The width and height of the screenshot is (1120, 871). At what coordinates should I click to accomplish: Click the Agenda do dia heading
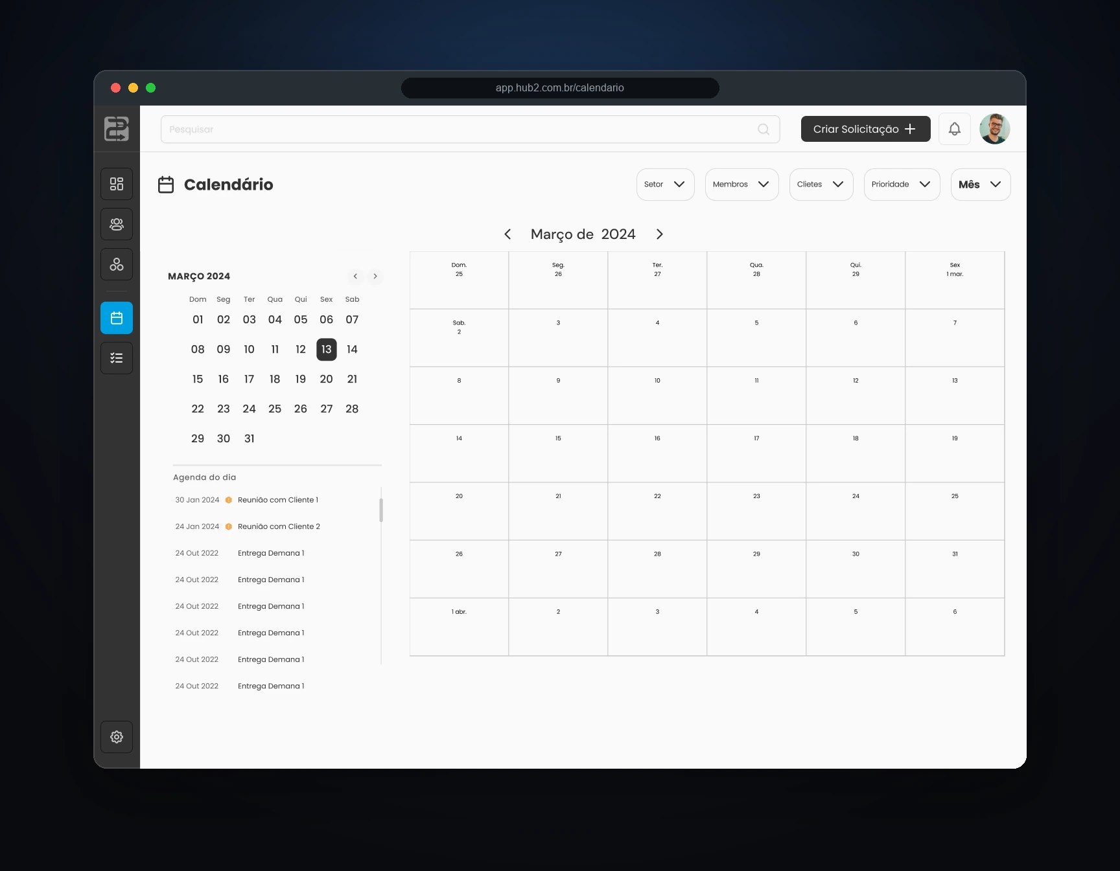click(x=205, y=477)
